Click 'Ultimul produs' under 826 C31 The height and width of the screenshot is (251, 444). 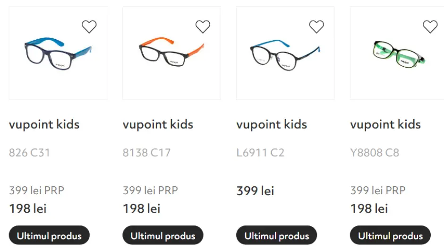click(x=49, y=235)
